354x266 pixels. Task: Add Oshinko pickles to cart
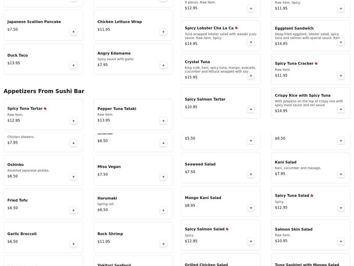(73, 176)
